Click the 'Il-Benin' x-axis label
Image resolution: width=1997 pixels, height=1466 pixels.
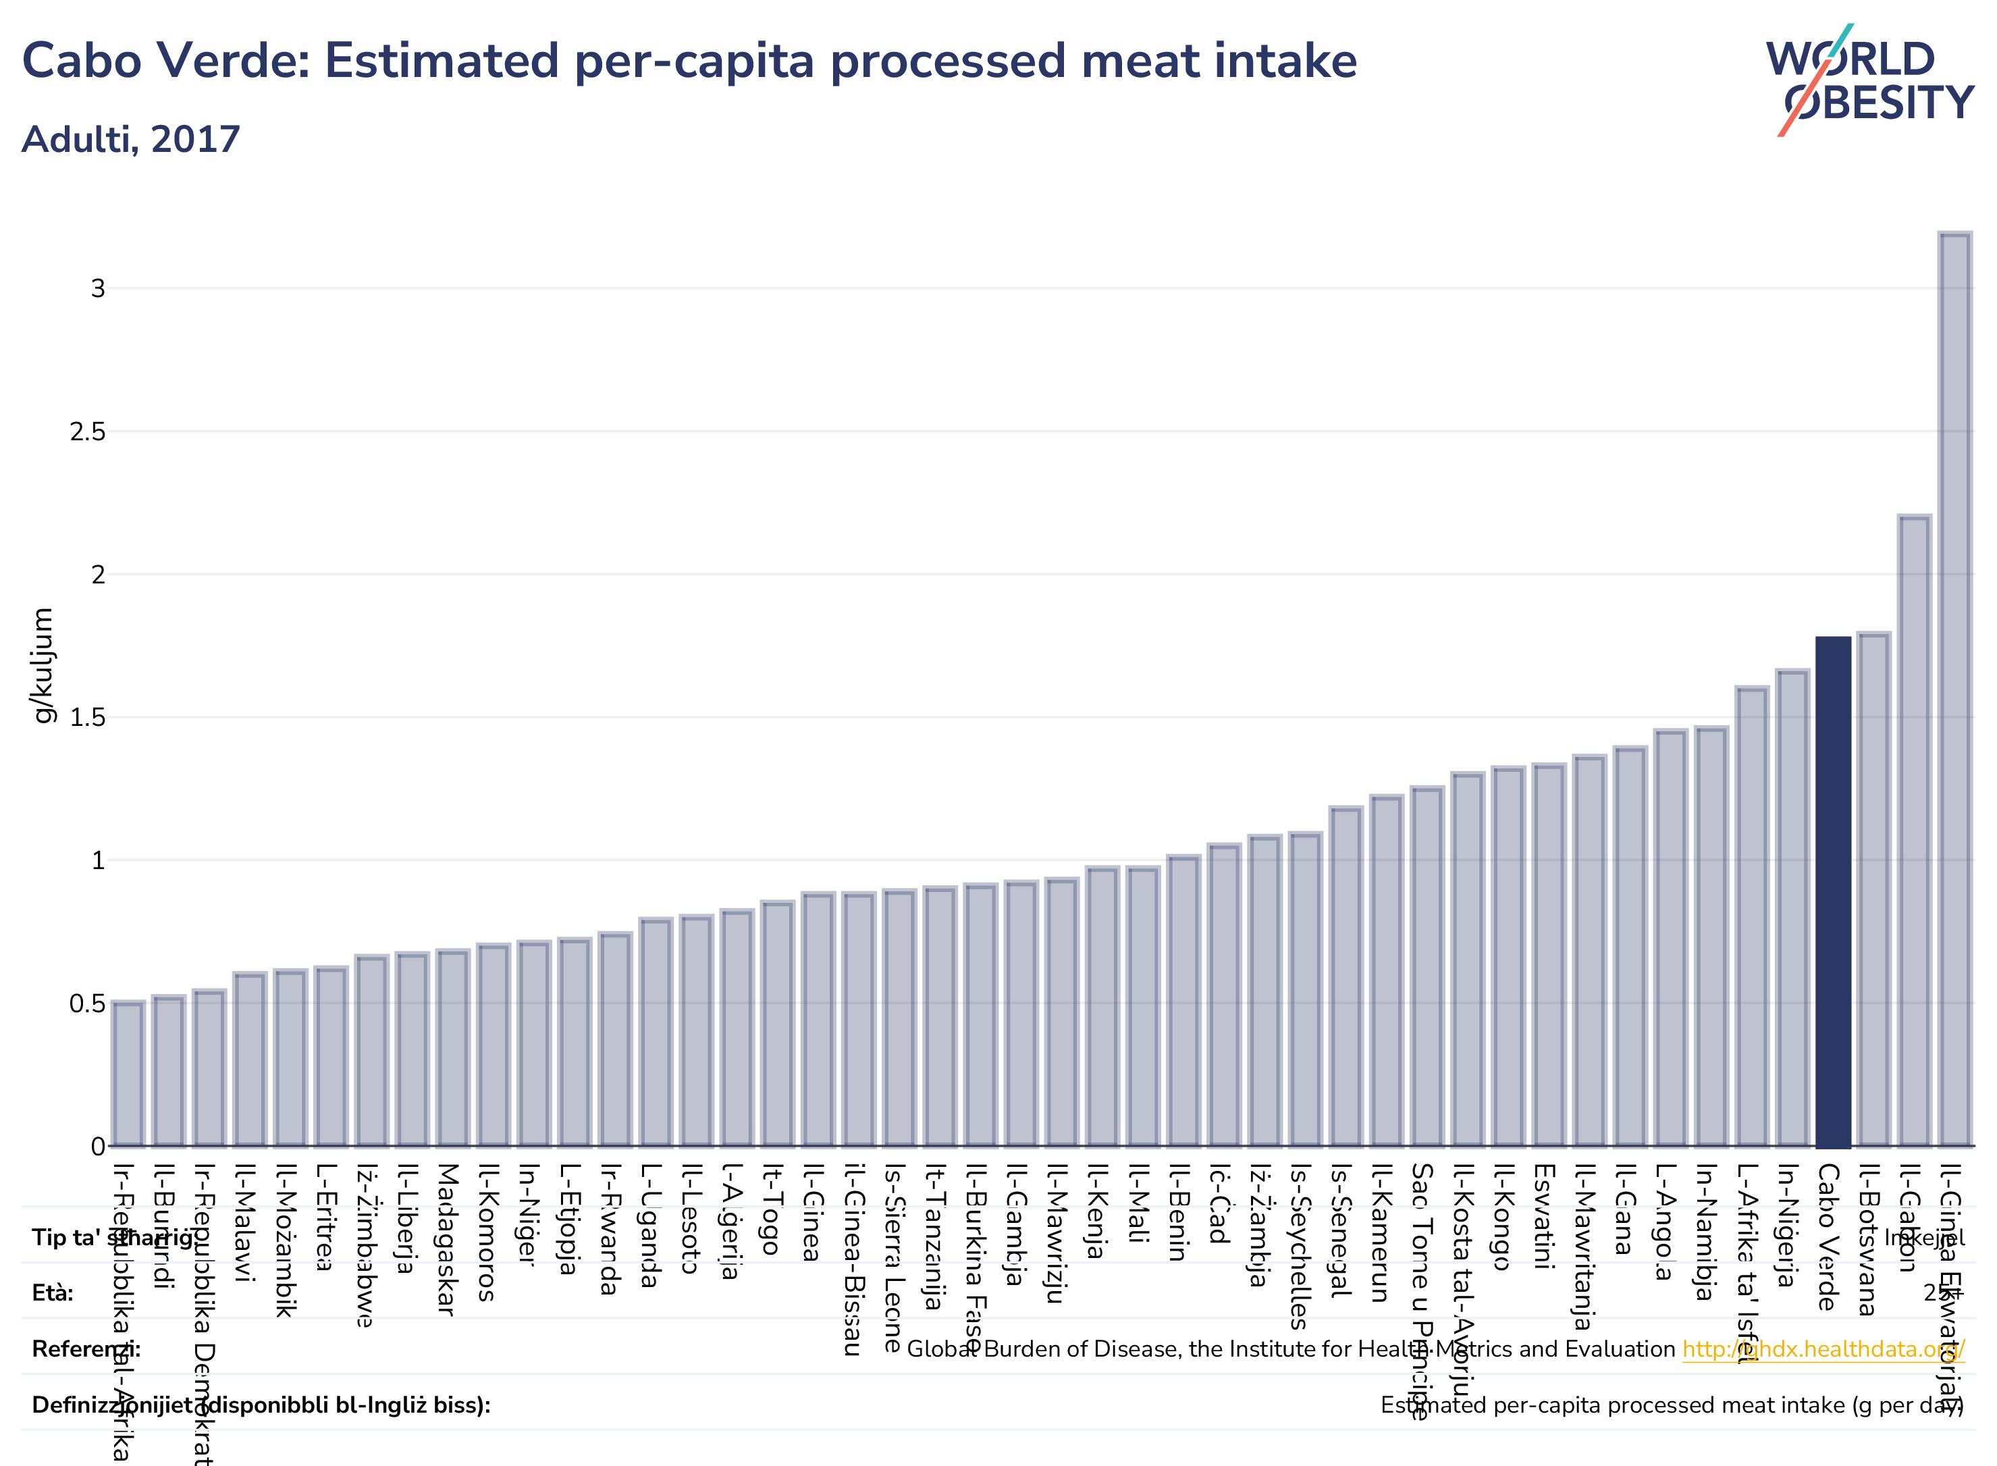pyautogui.click(x=1176, y=1213)
